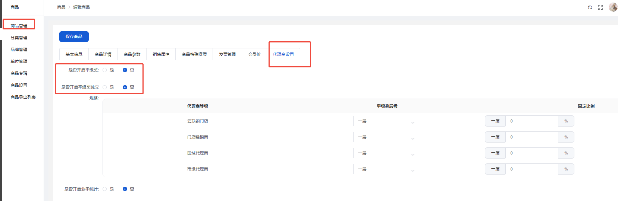Click the refresh icon in top bar
618x201 pixels.
pyautogui.click(x=590, y=7)
